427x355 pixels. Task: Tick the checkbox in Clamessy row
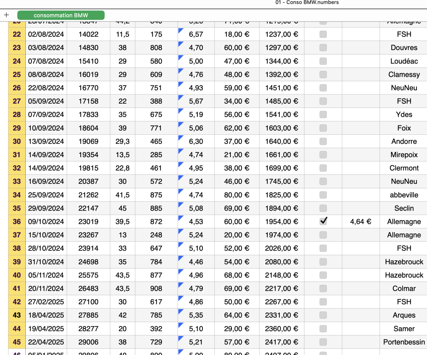[x=323, y=75]
